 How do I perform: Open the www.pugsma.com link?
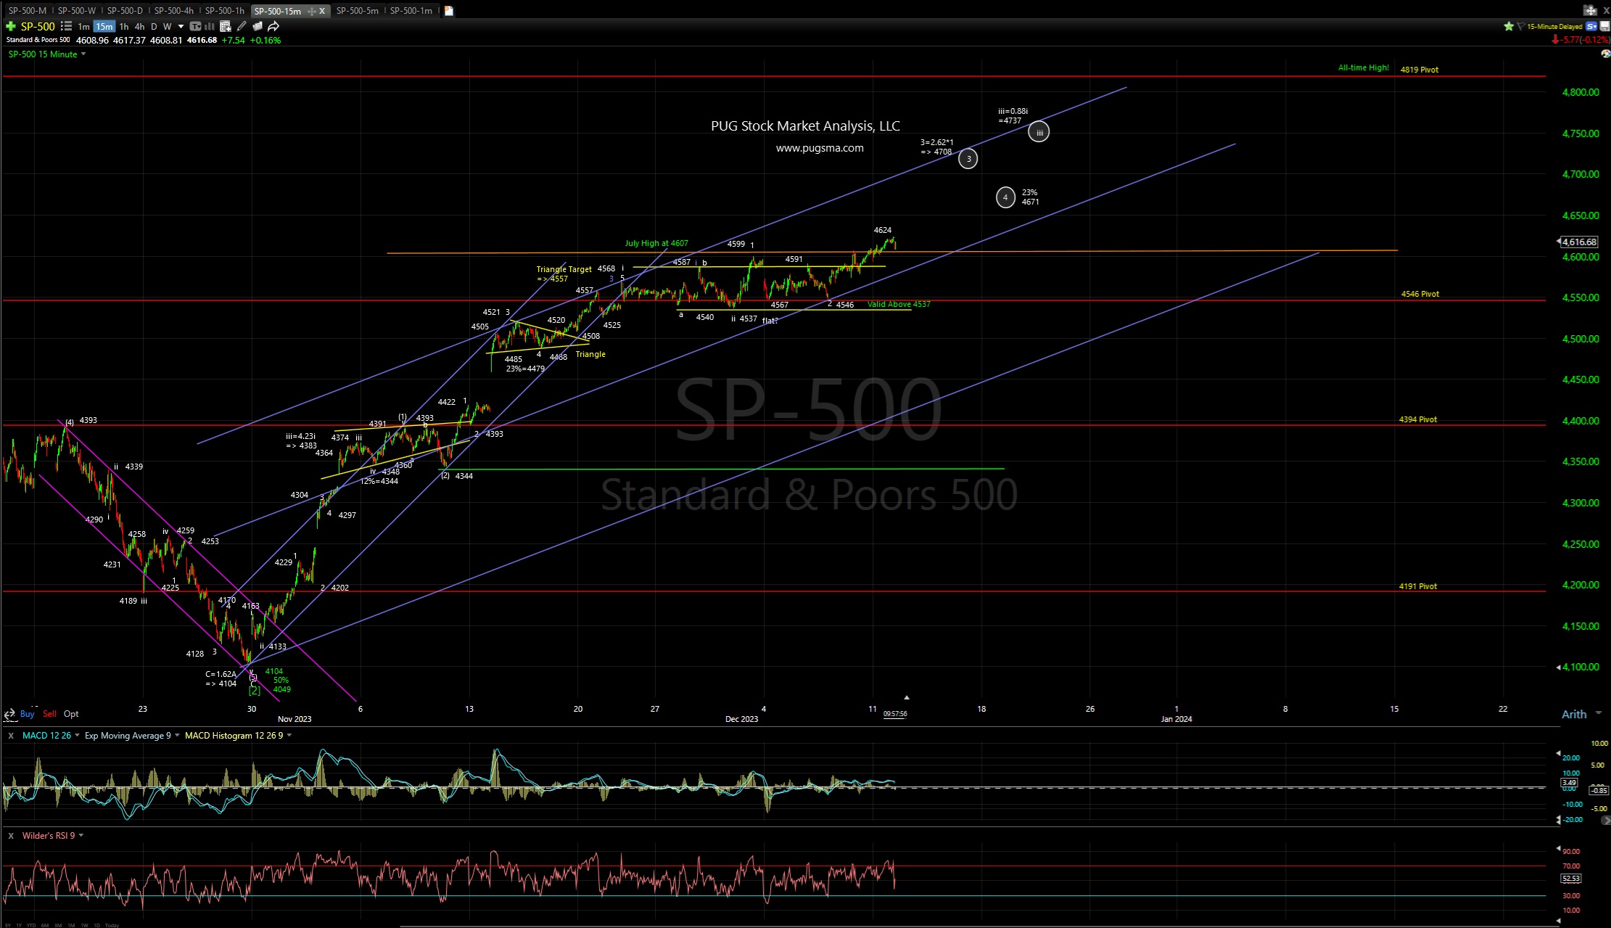(819, 147)
